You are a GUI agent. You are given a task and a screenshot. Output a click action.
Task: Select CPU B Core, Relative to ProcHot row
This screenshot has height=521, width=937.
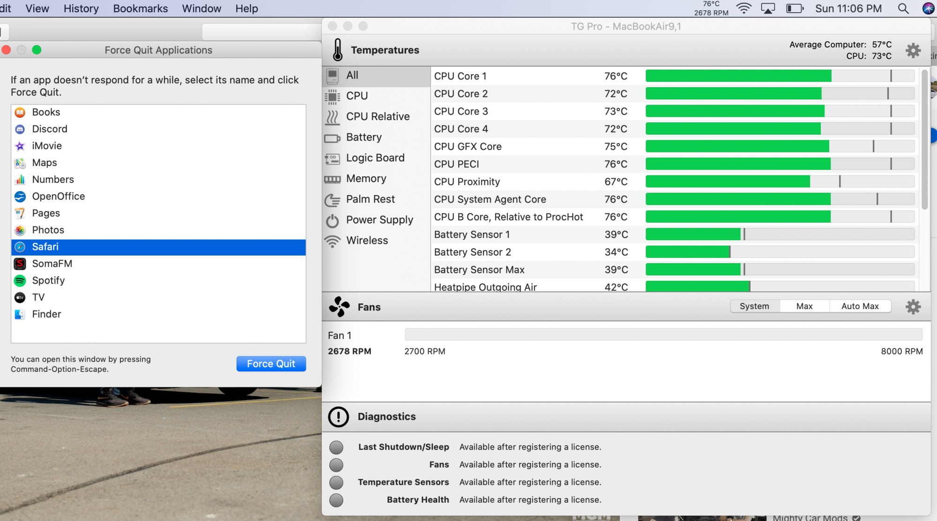pos(674,217)
